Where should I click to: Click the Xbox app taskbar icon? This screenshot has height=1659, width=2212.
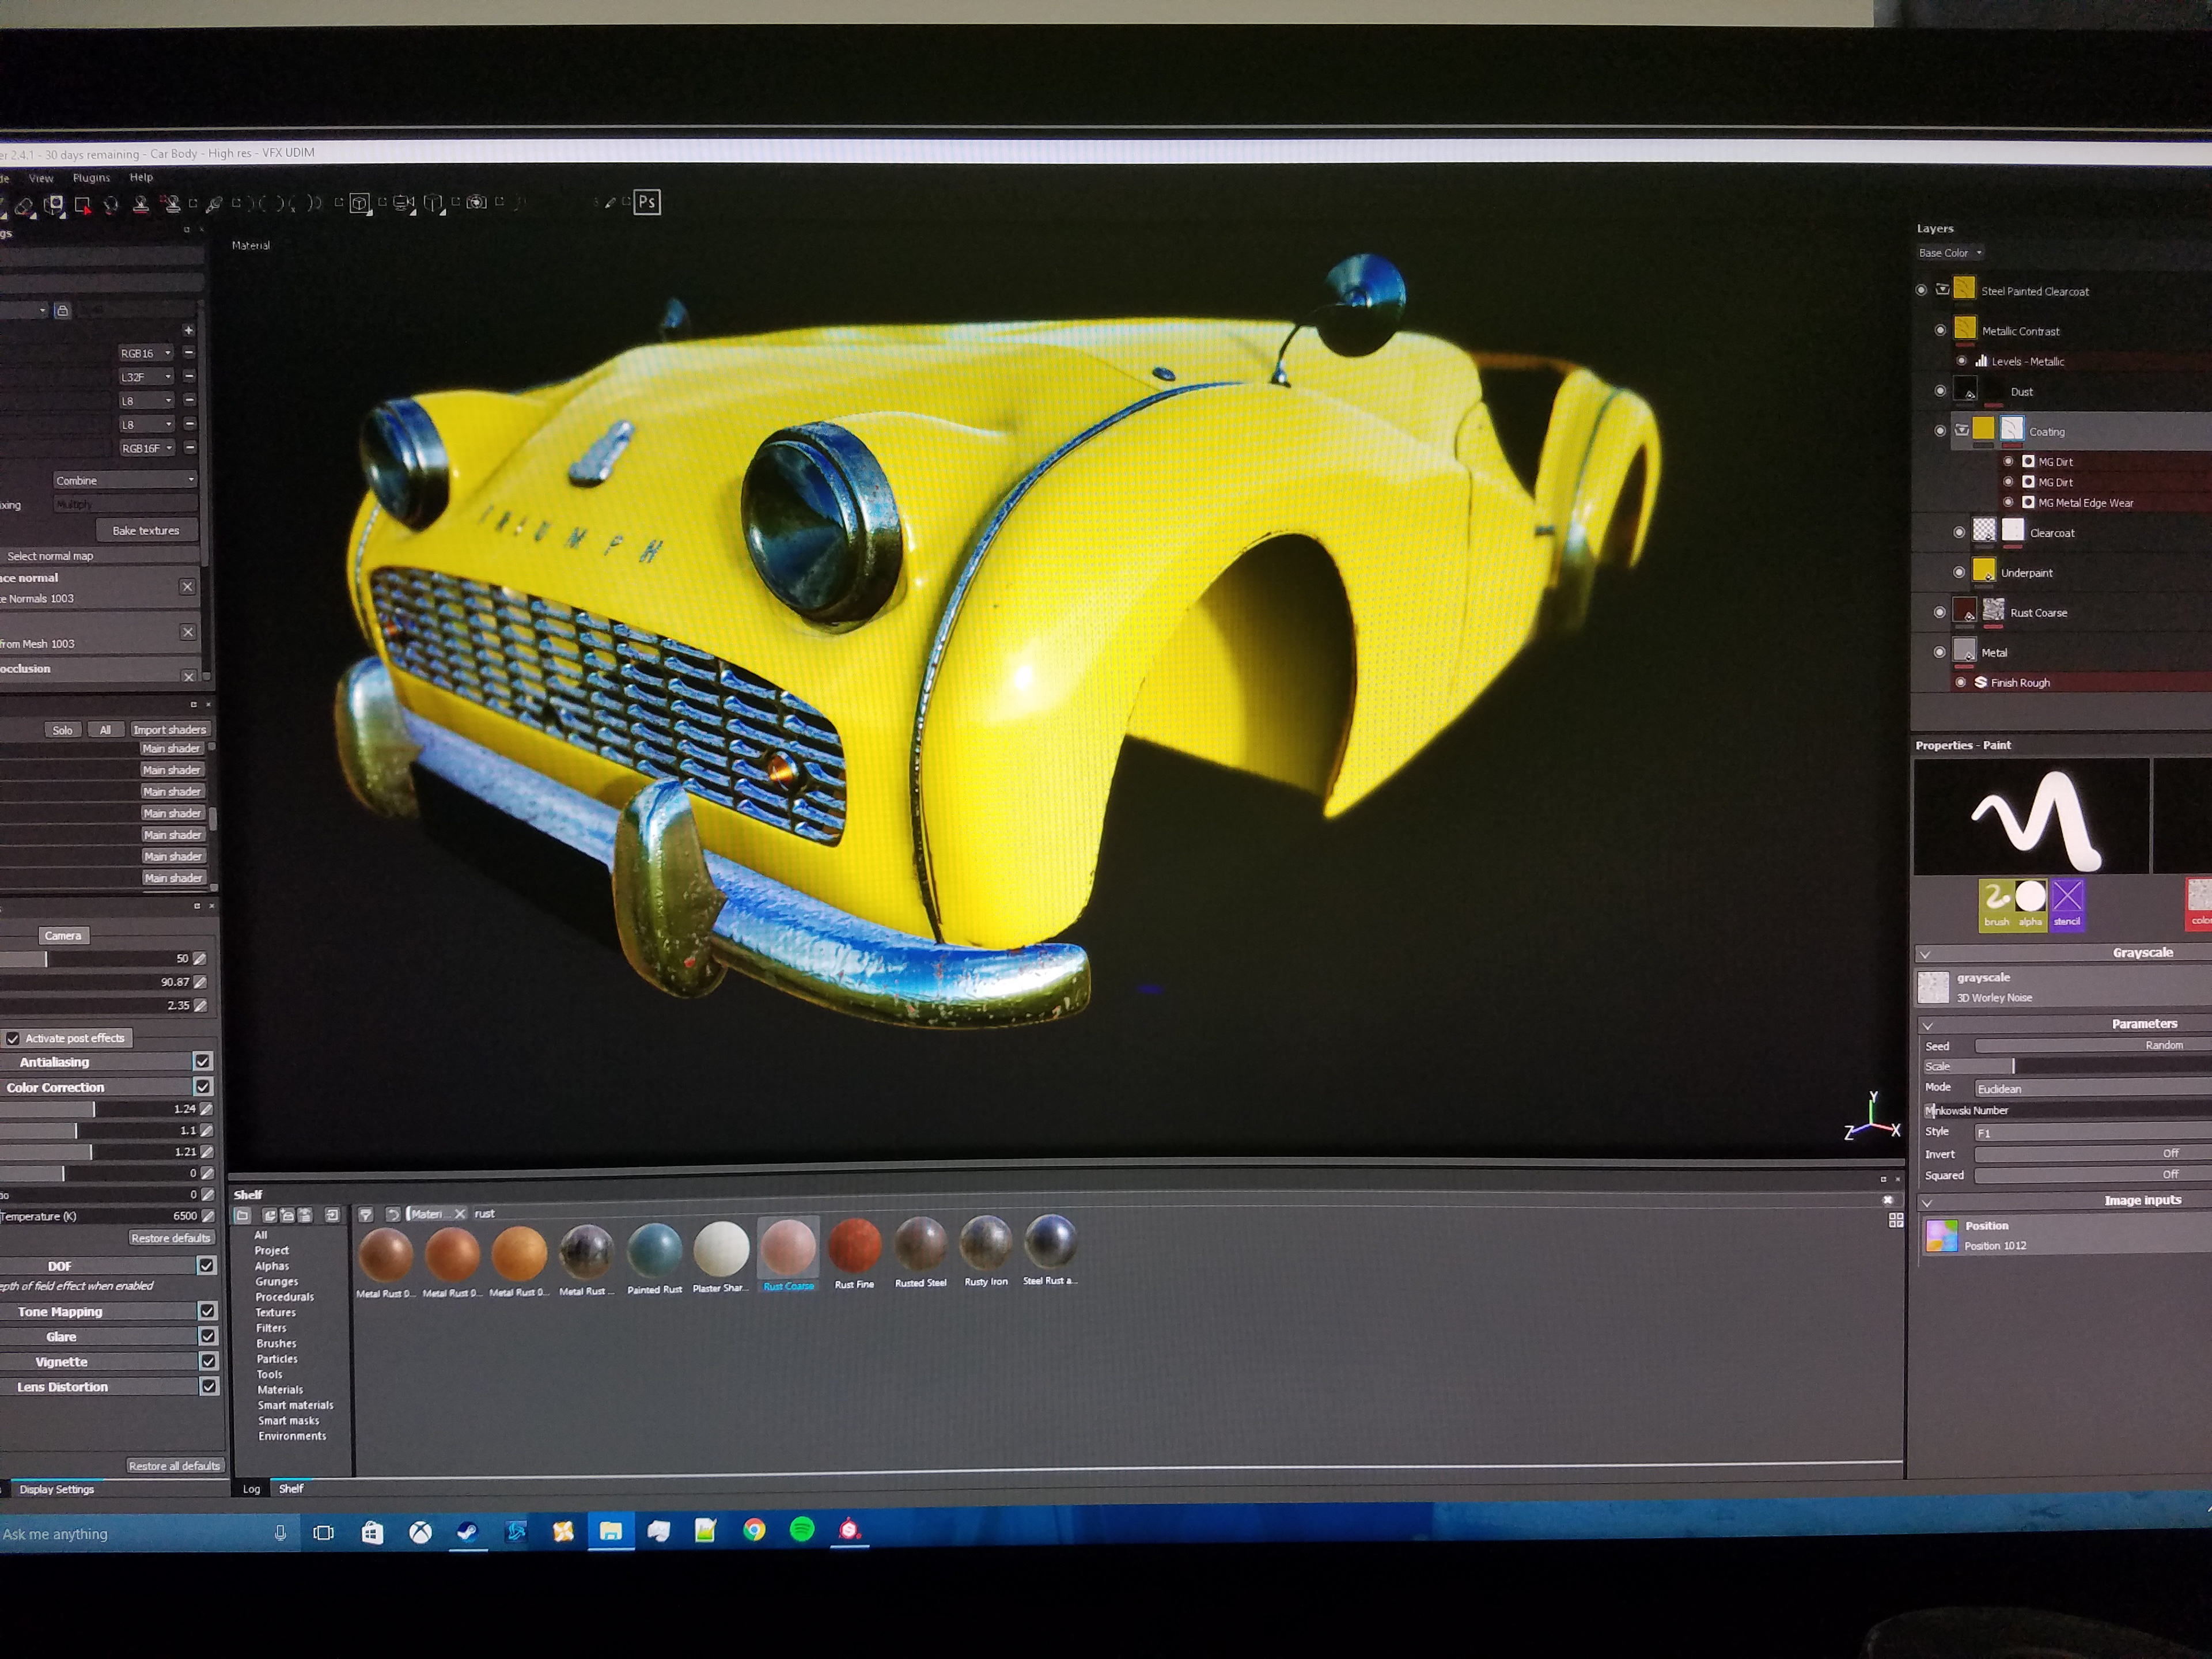click(x=420, y=1531)
